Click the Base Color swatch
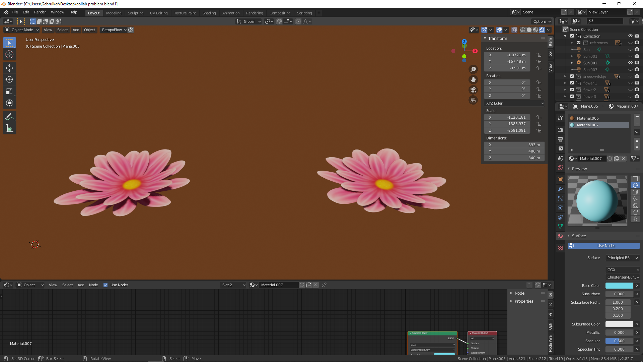 pos(619,286)
